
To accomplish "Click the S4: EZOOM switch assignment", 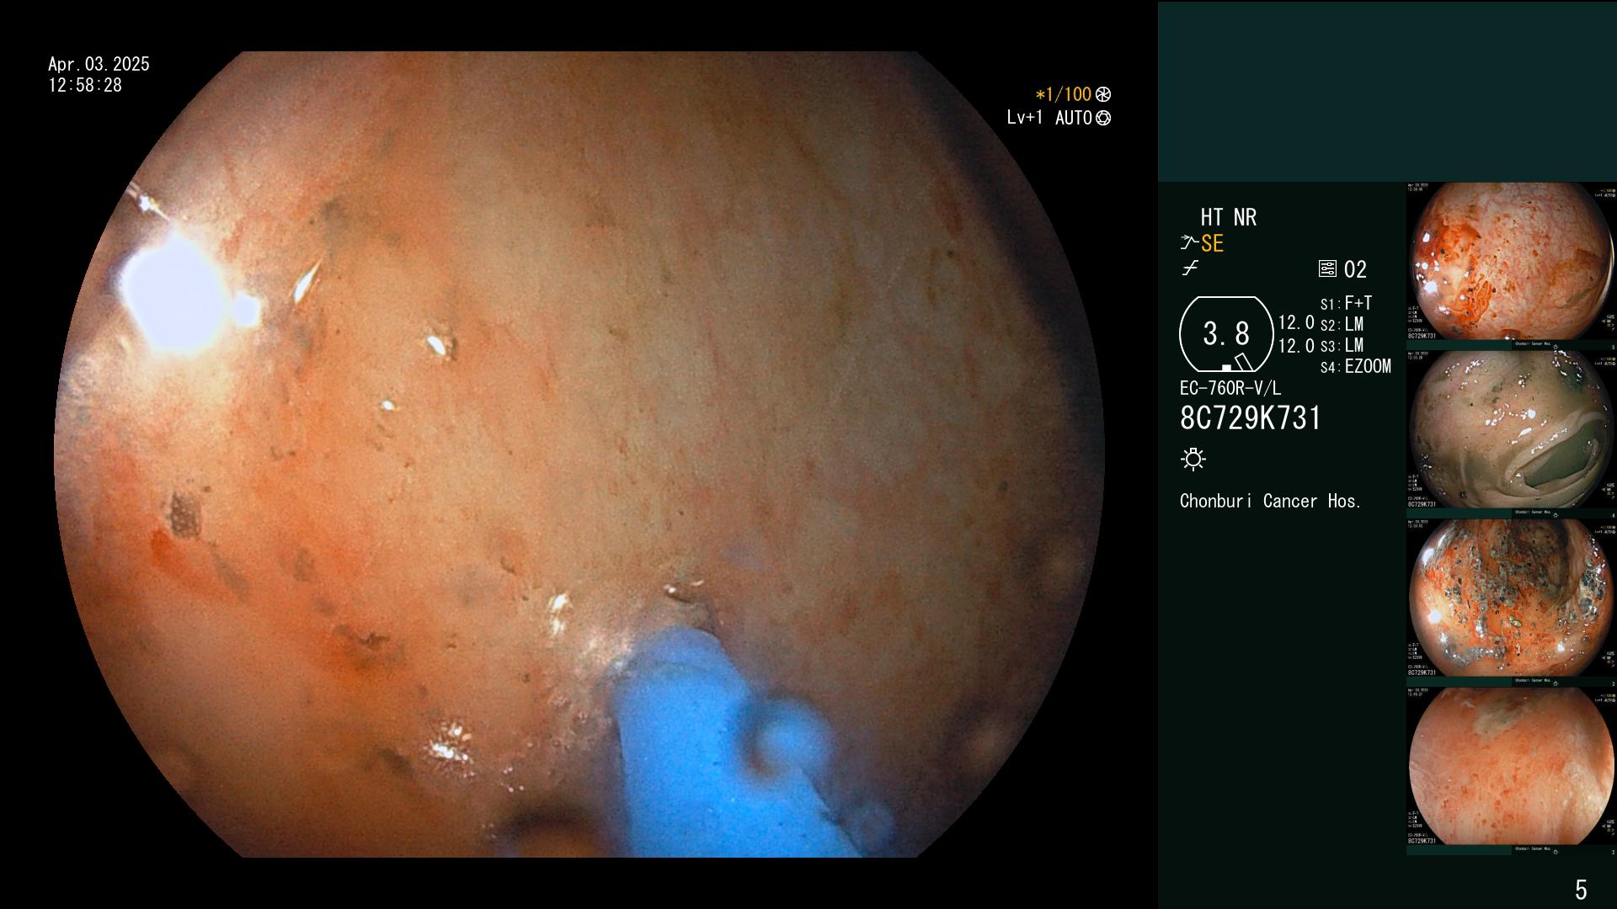I will (x=1355, y=367).
